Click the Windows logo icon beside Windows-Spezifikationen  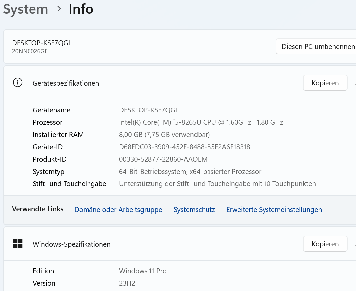tap(18, 243)
